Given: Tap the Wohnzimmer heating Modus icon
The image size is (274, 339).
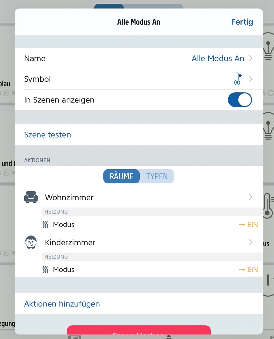Looking at the screenshot, I should (45, 225).
